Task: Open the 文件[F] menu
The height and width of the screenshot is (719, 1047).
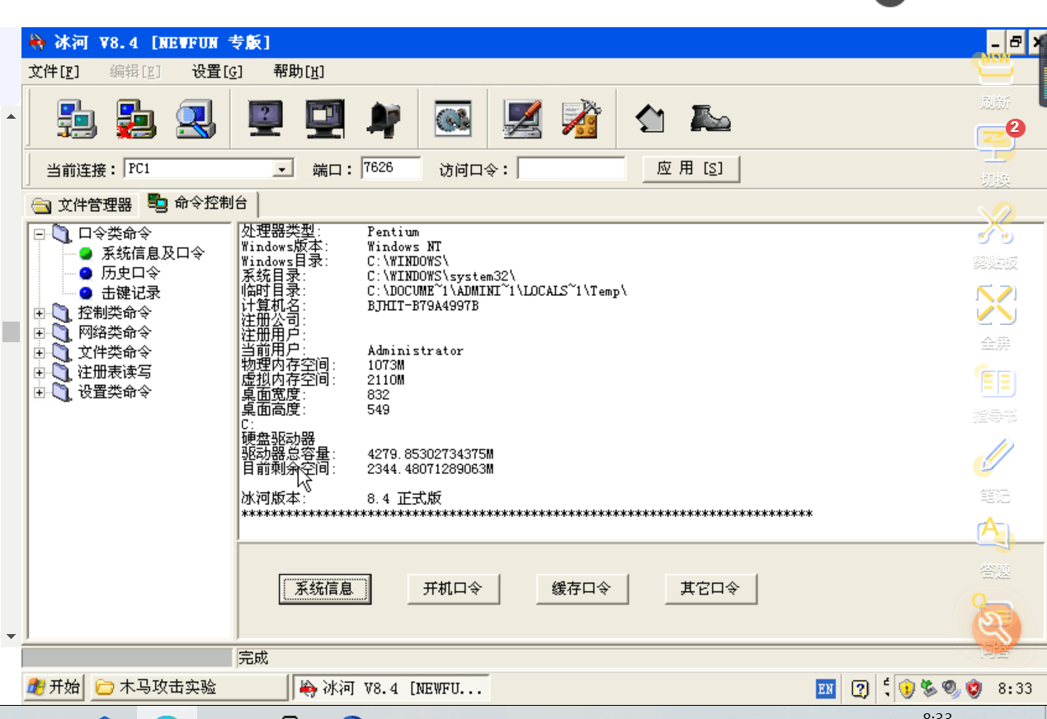Action: tap(54, 71)
